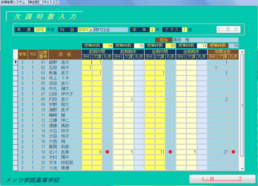Click the name 木本 枝莉那
Image resolution: width=258 pixels, height=186 pixels.
[x=61, y=162]
